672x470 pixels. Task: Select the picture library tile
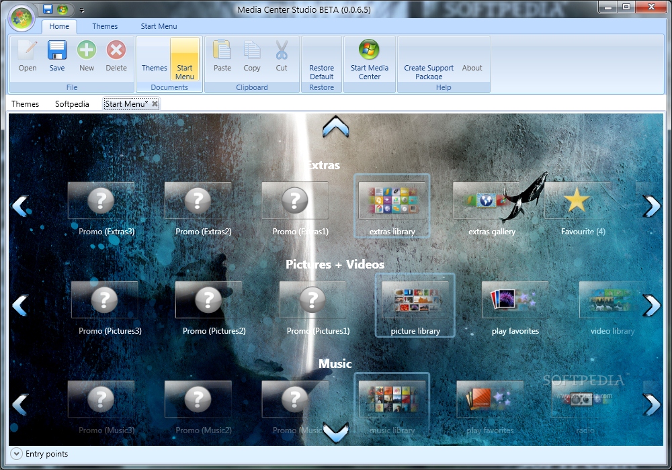(x=415, y=305)
